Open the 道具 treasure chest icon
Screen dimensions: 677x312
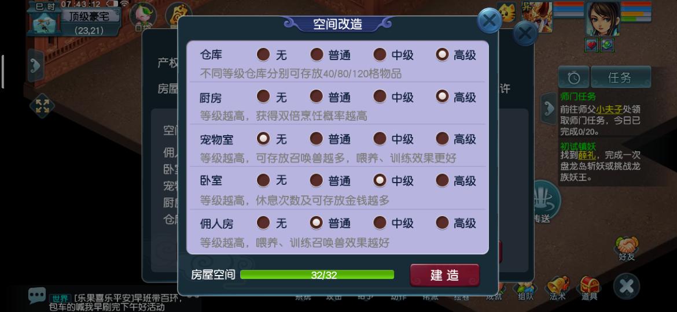590,287
